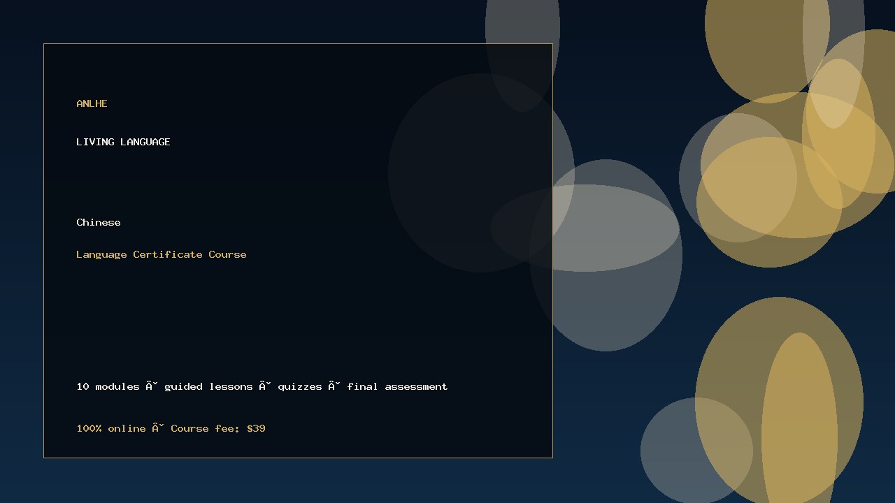Viewport: 895px width, 503px height.
Task: Select the LIVING LANGUAGE heading
Action: 123,142
